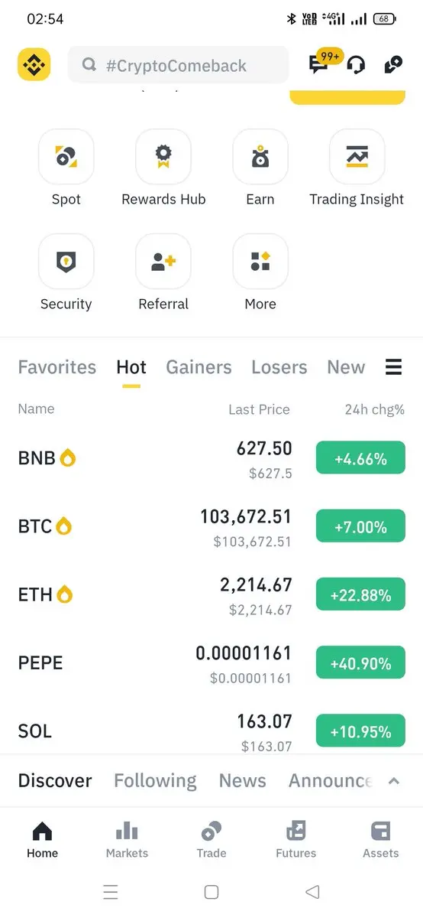Open the Earn shortcut icon
Image resolution: width=423 pixels, height=918 pixels.
click(260, 157)
